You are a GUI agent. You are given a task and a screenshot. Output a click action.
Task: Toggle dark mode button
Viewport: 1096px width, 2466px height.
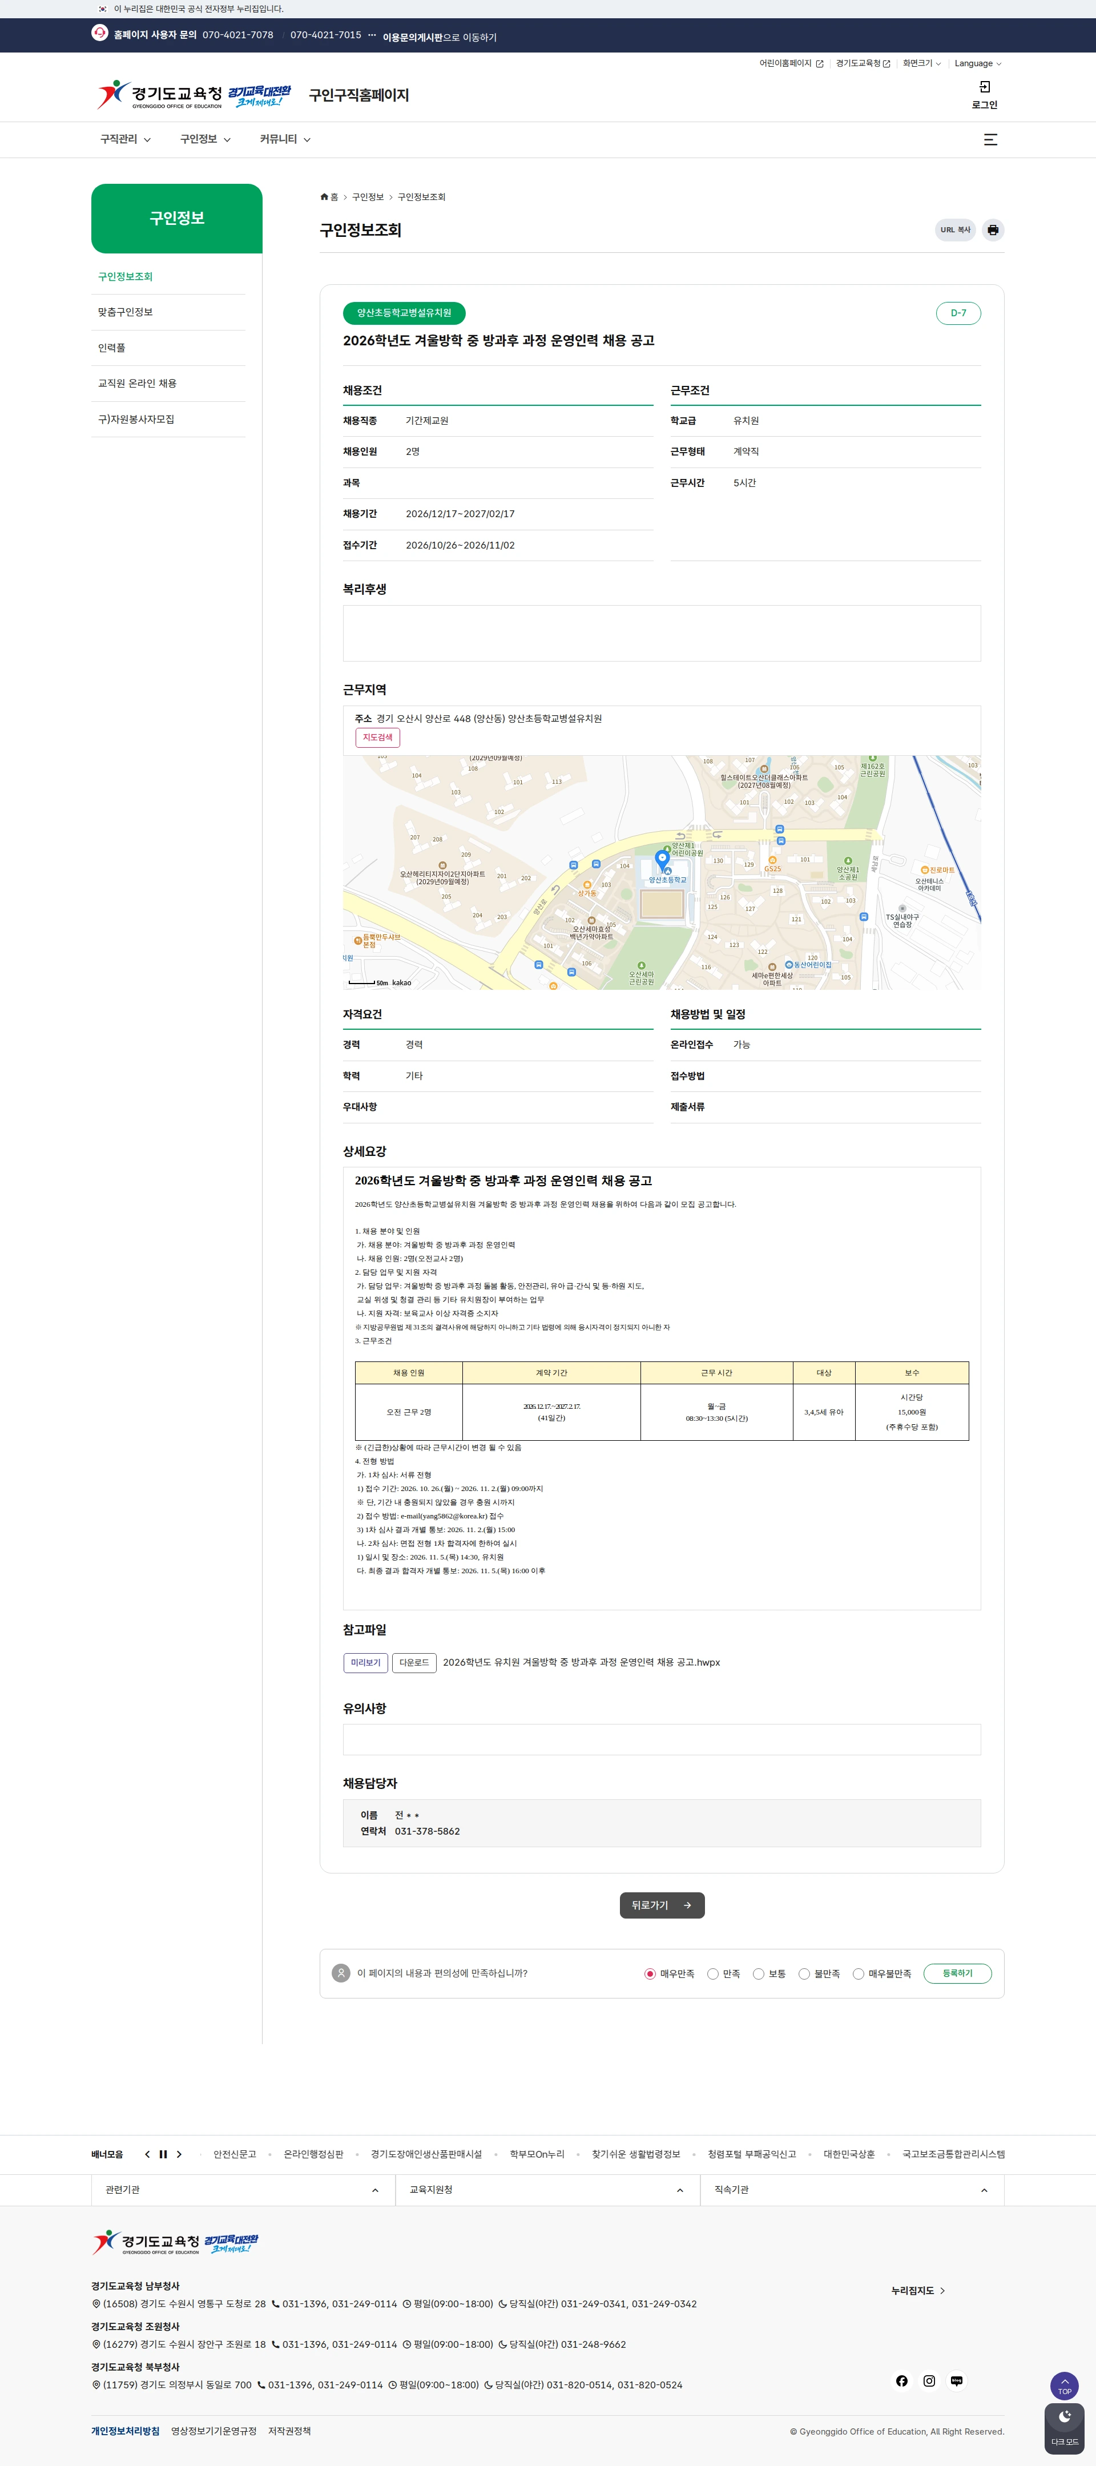tap(1065, 2429)
